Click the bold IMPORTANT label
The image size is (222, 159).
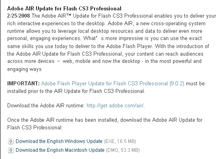point(23,83)
